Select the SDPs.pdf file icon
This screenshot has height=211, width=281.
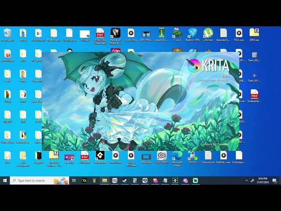point(85,157)
